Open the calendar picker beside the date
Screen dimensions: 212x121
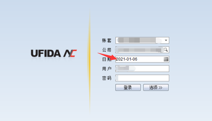166,59
